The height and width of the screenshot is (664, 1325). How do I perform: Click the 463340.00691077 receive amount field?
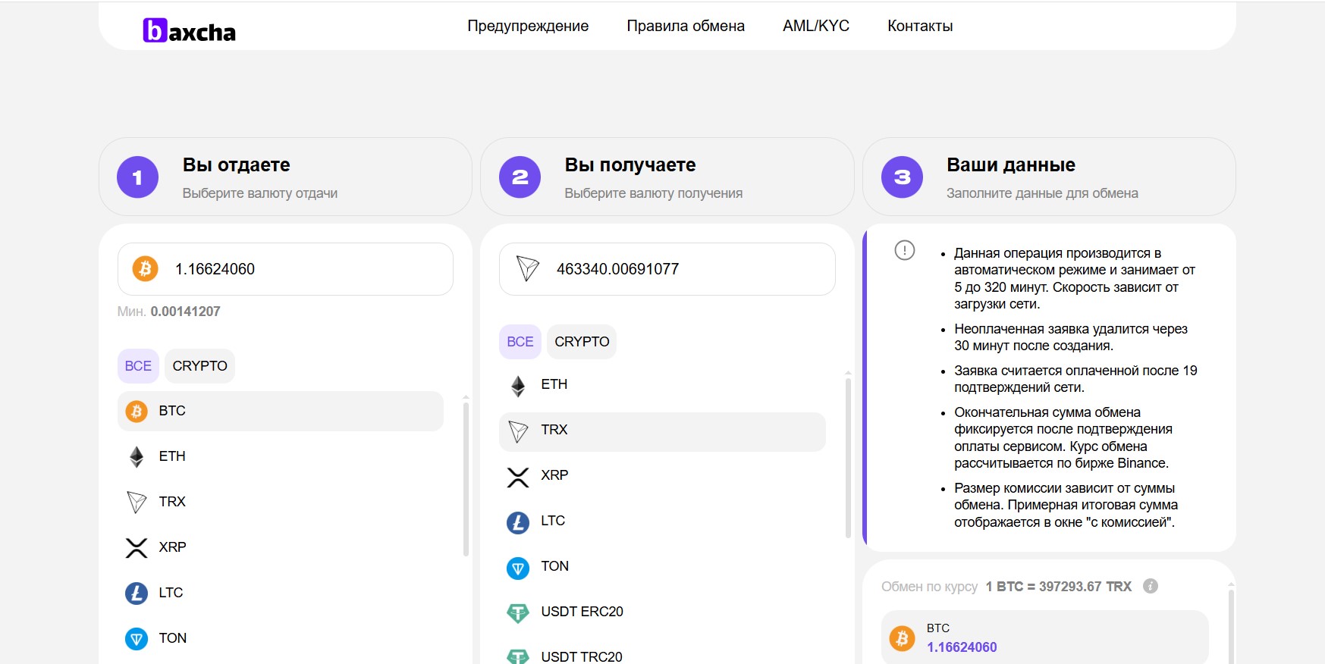tap(667, 269)
